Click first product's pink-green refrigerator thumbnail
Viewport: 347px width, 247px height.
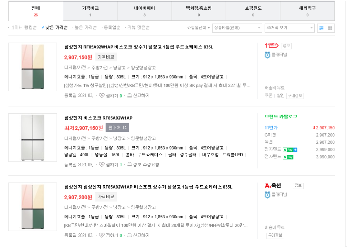33,67
